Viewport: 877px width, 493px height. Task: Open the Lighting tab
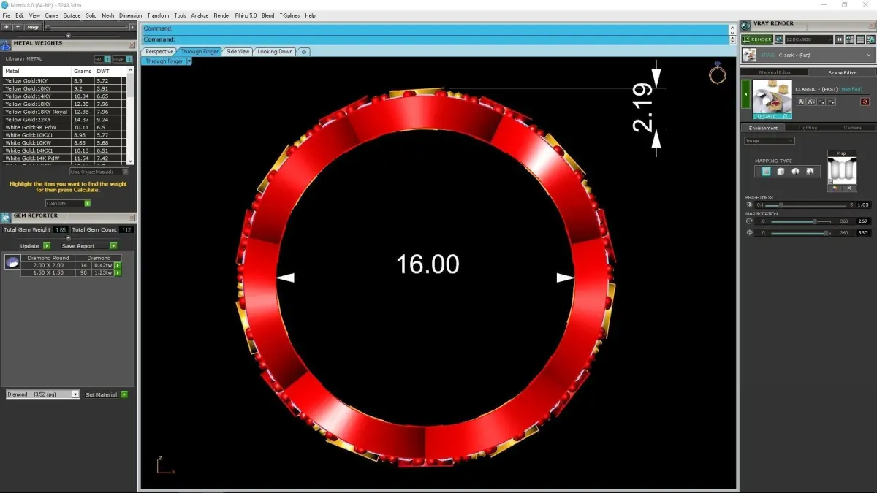pos(808,128)
